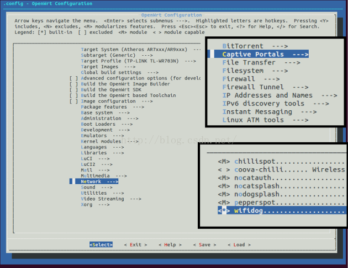Toggle Advanced configuration options checkbox
348x268 pixels.
coord(73,78)
